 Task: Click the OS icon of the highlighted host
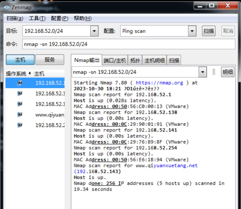pos(20,83)
